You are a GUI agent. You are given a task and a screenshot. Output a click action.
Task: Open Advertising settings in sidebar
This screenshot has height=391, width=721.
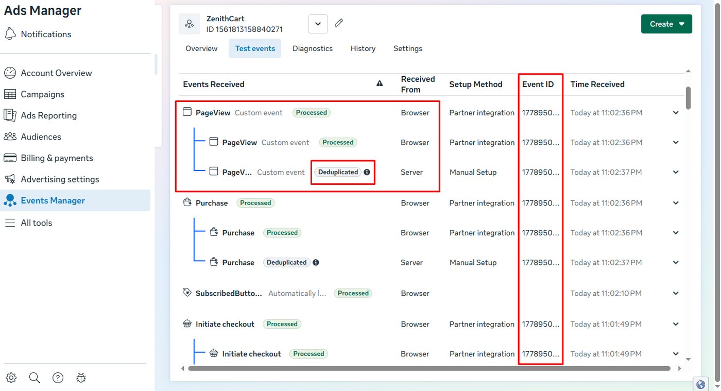pos(75,179)
